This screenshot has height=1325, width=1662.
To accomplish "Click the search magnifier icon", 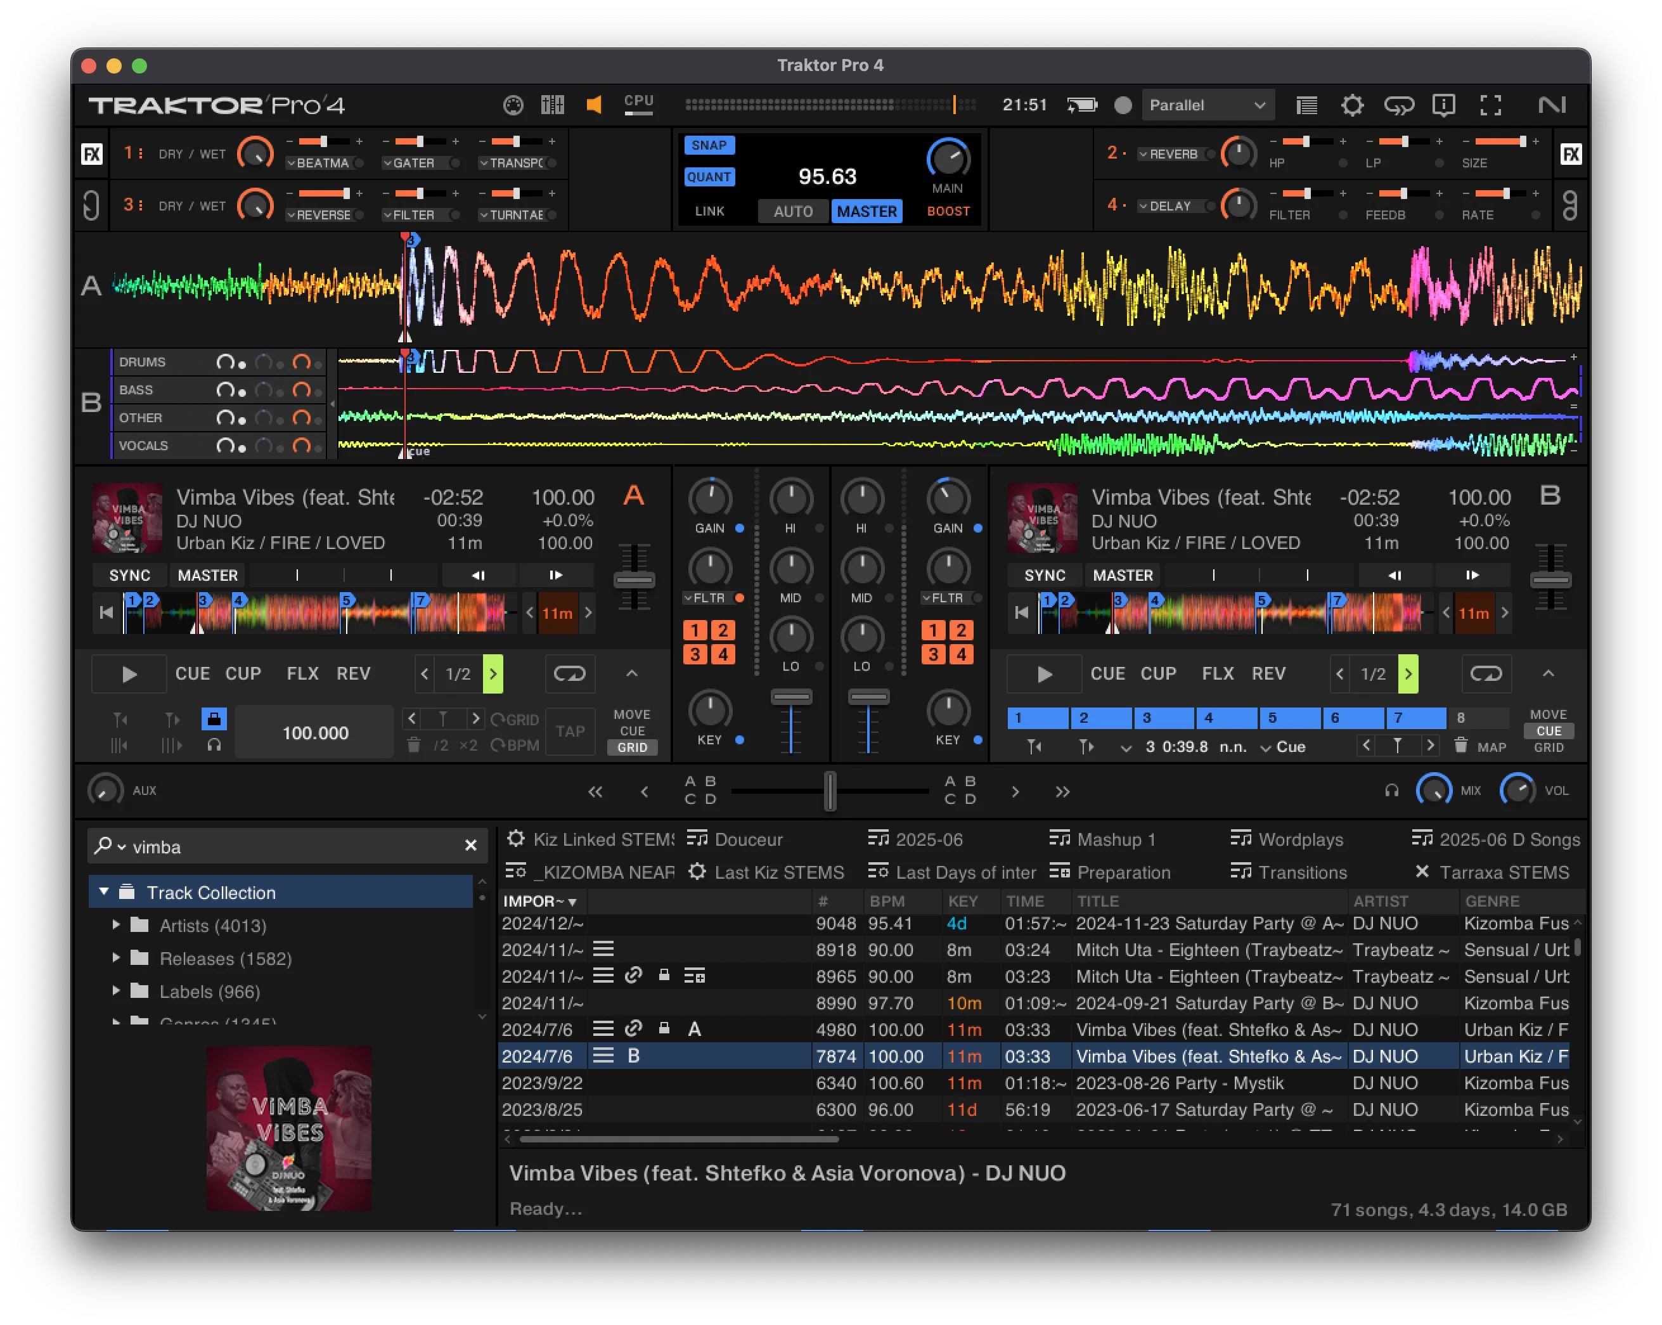I will (x=103, y=846).
